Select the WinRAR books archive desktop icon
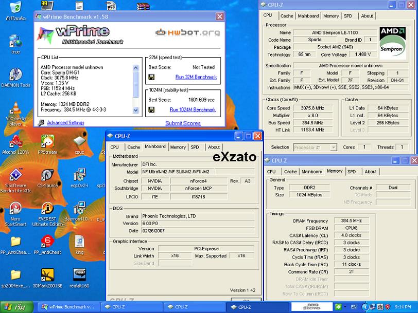Image resolution: width=418 pixels, height=313 pixels. click(x=143, y=6)
